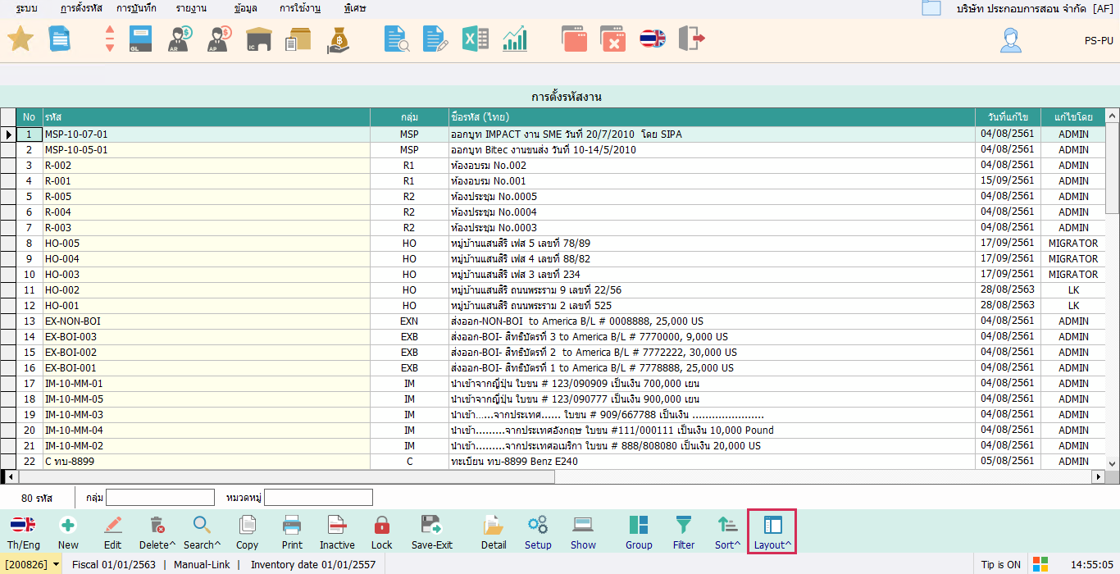Click the gold star favorites icon
Image resolution: width=1120 pixels, height=574 pixels.
point(20,39)
